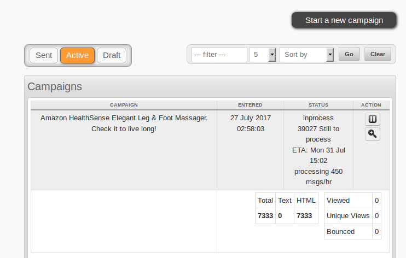Click the Unique Views statistic label
This screenshot has width=406, height=258.
[x=348, y=216]
